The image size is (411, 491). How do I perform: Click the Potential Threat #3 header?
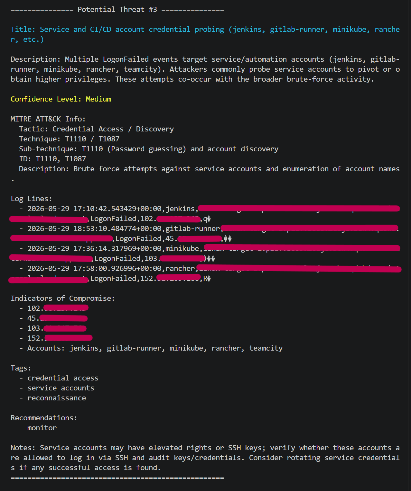click(117, 9)
